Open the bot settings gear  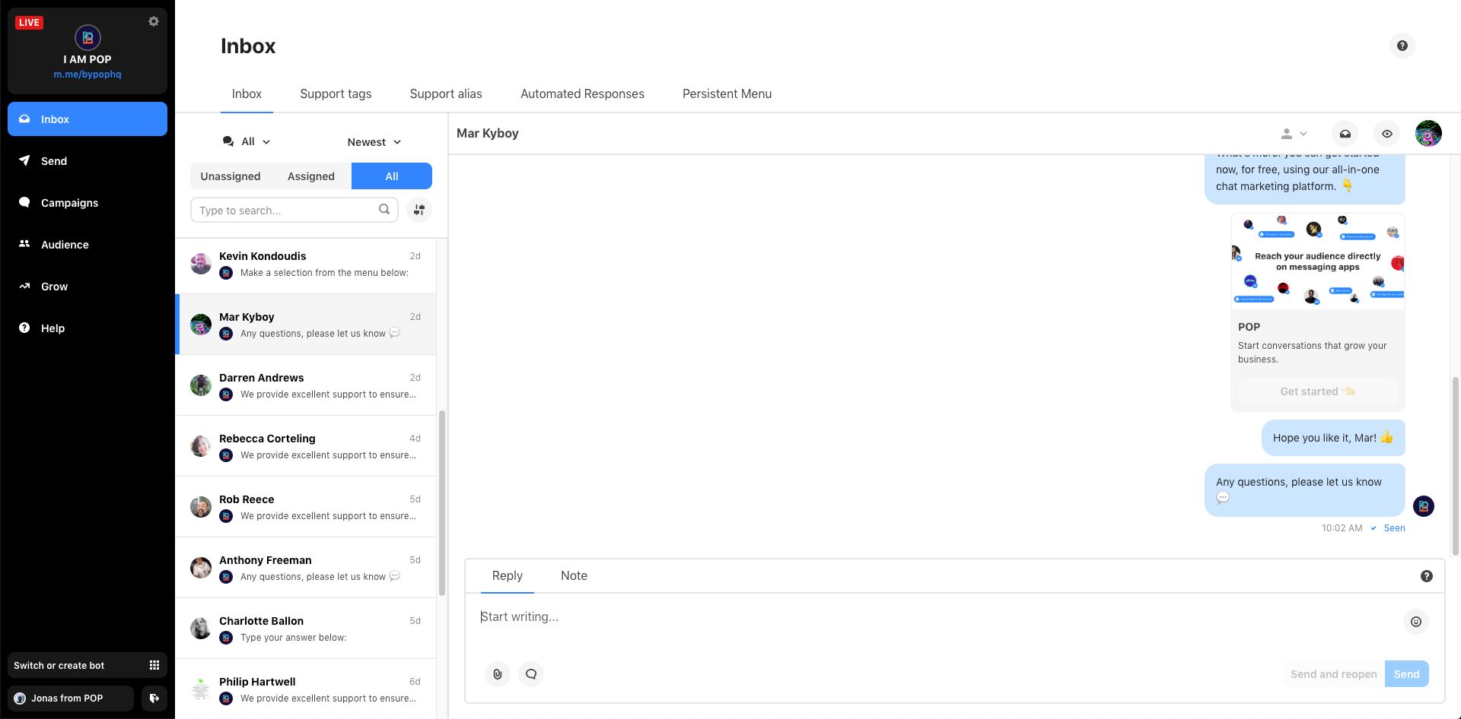point(154,21)
